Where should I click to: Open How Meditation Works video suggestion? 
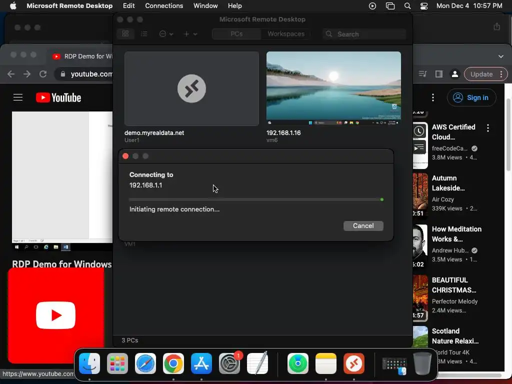[x=456, y=234]
